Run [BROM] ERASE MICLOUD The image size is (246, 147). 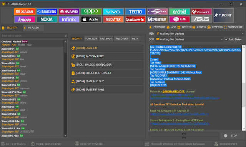107,81
